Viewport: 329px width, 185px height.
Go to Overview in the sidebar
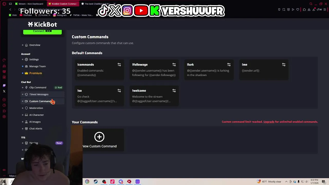[x=35, y=45]
